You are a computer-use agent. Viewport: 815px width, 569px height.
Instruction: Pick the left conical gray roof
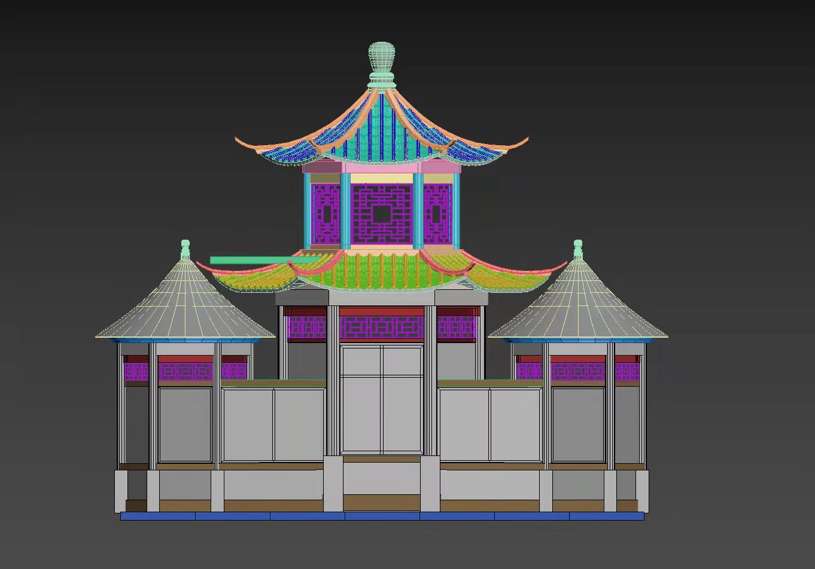(184, 304)
